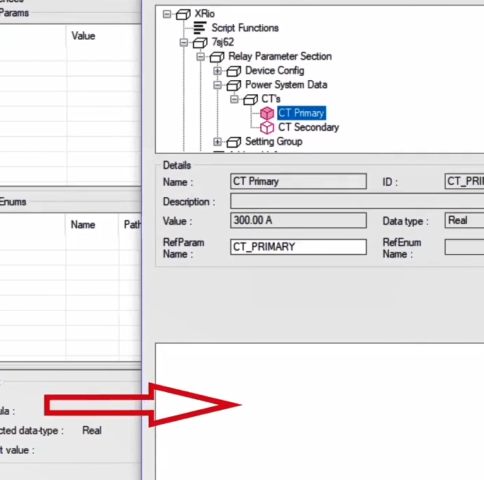
Task: Click the Device Config block icon
Action: click(x=235, y=70)
